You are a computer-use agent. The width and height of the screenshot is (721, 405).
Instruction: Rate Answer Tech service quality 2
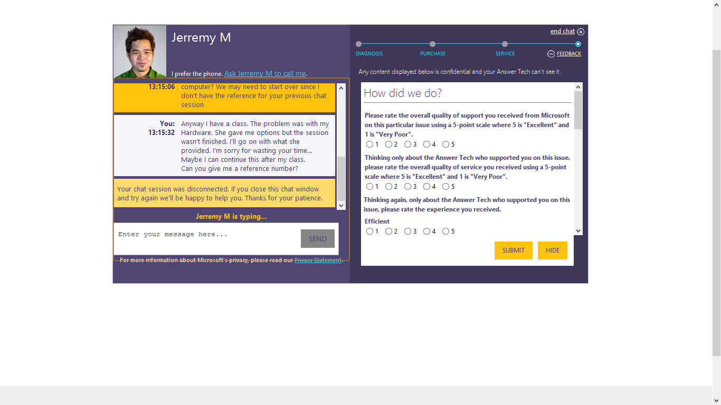388,187
